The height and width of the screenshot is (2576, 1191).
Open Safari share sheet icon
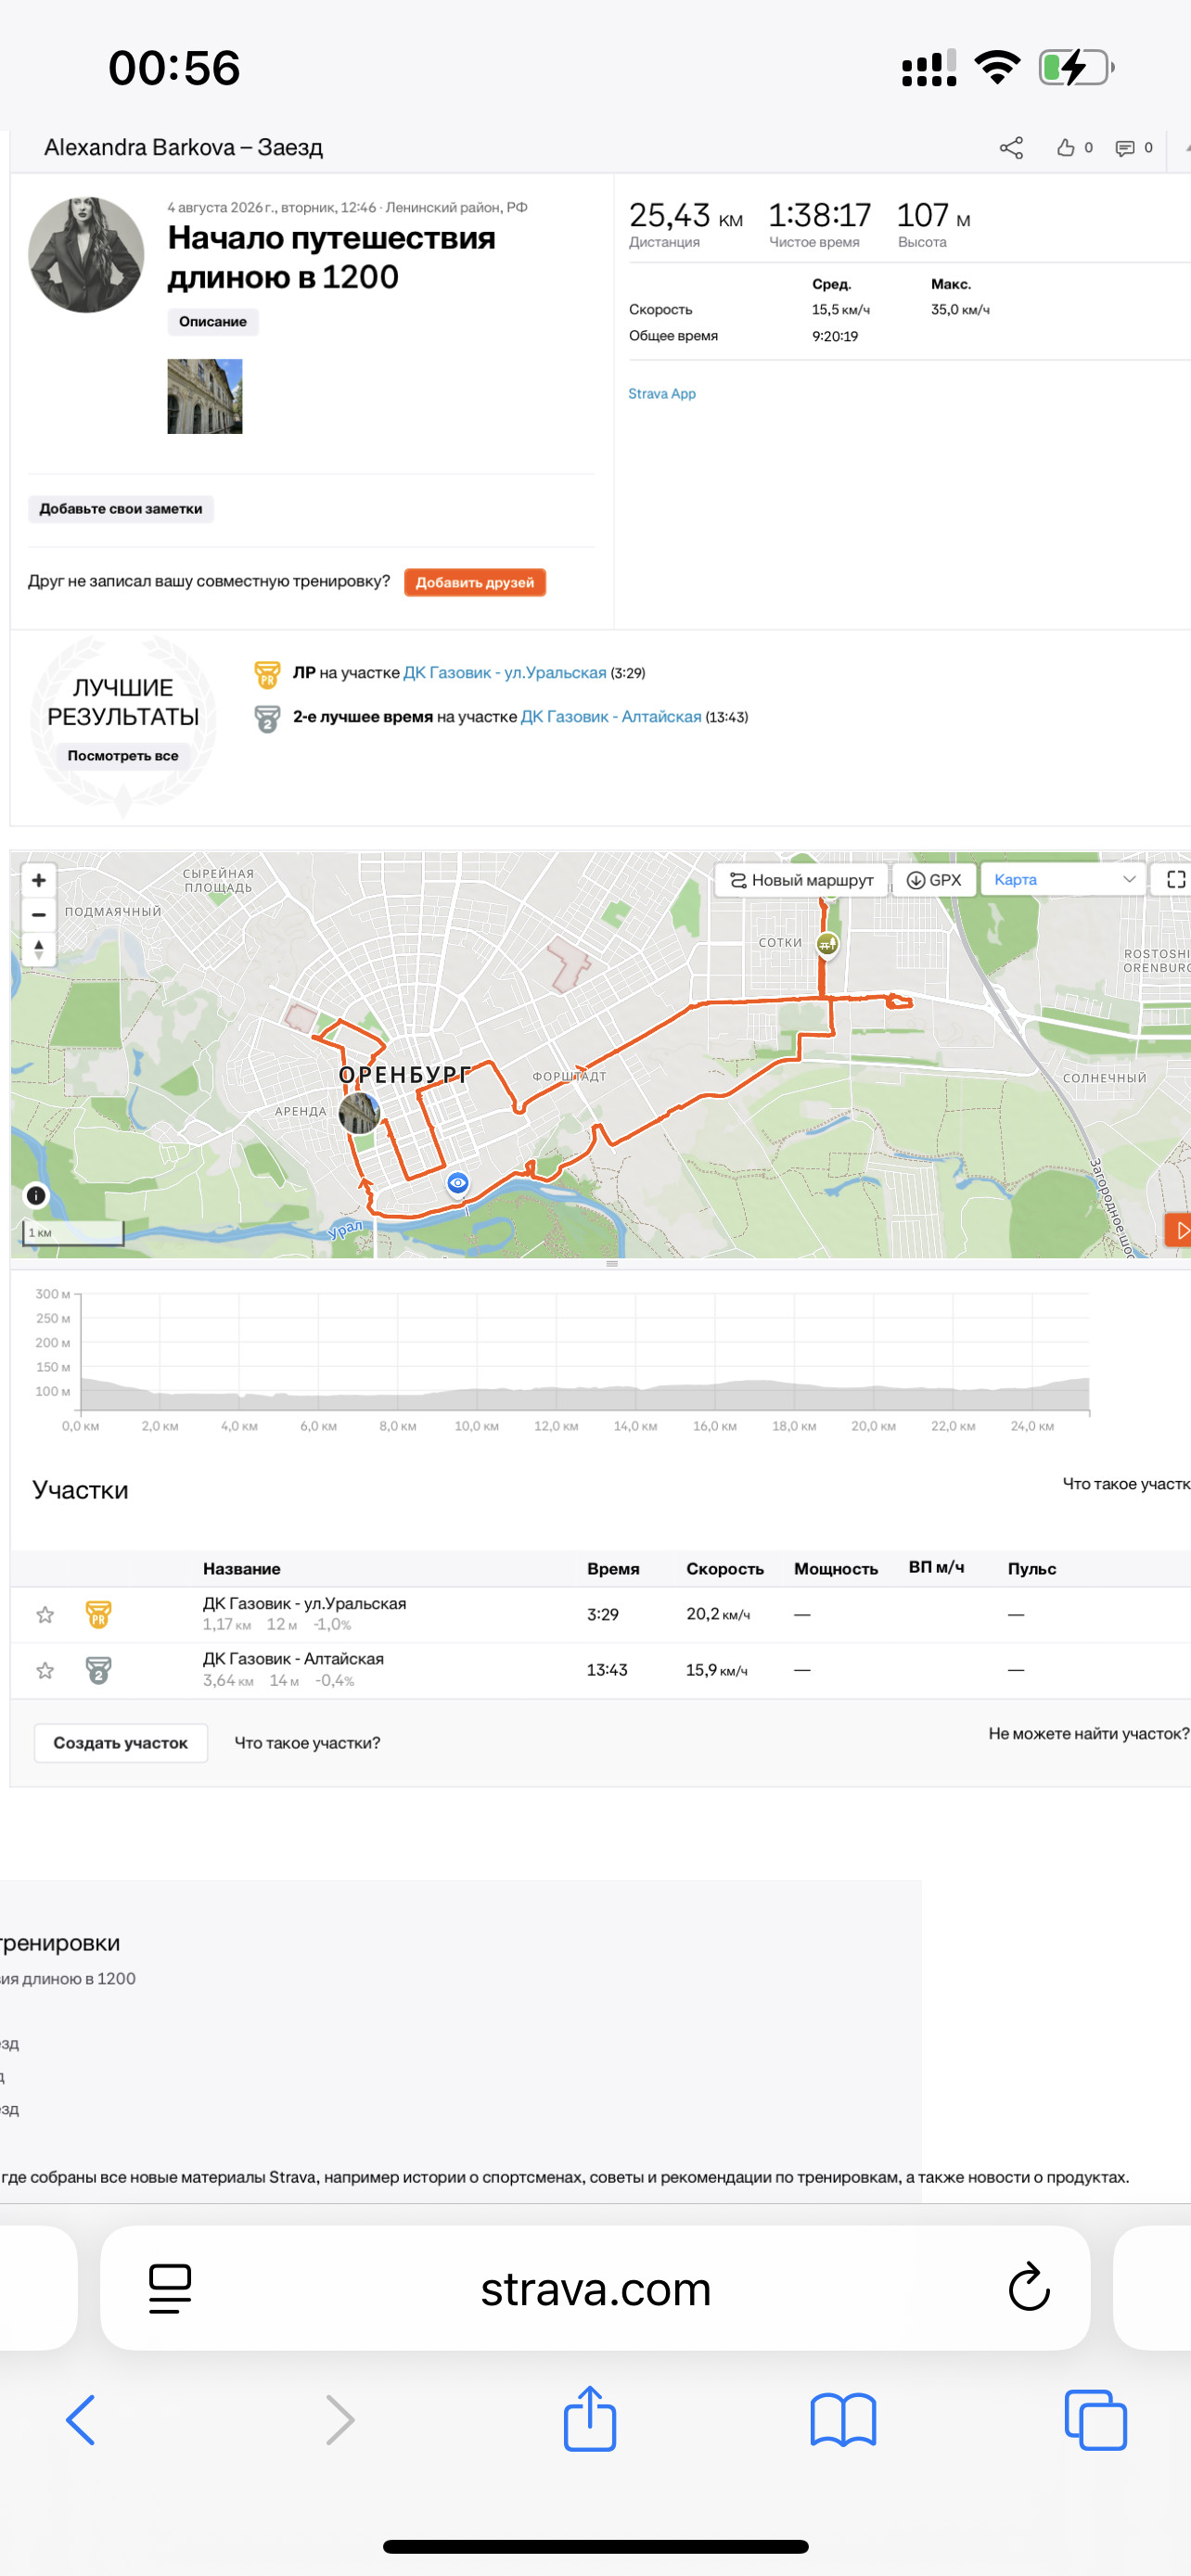[590, 2419]
